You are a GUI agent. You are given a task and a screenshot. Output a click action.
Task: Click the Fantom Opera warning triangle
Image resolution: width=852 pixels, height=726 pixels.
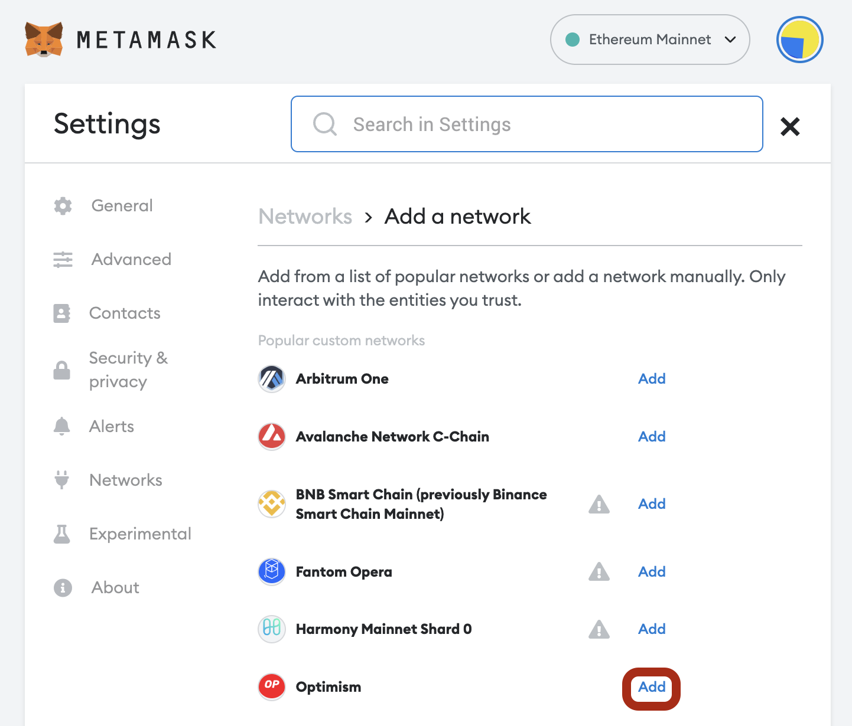pyautogui.click(x=599, y=571)
